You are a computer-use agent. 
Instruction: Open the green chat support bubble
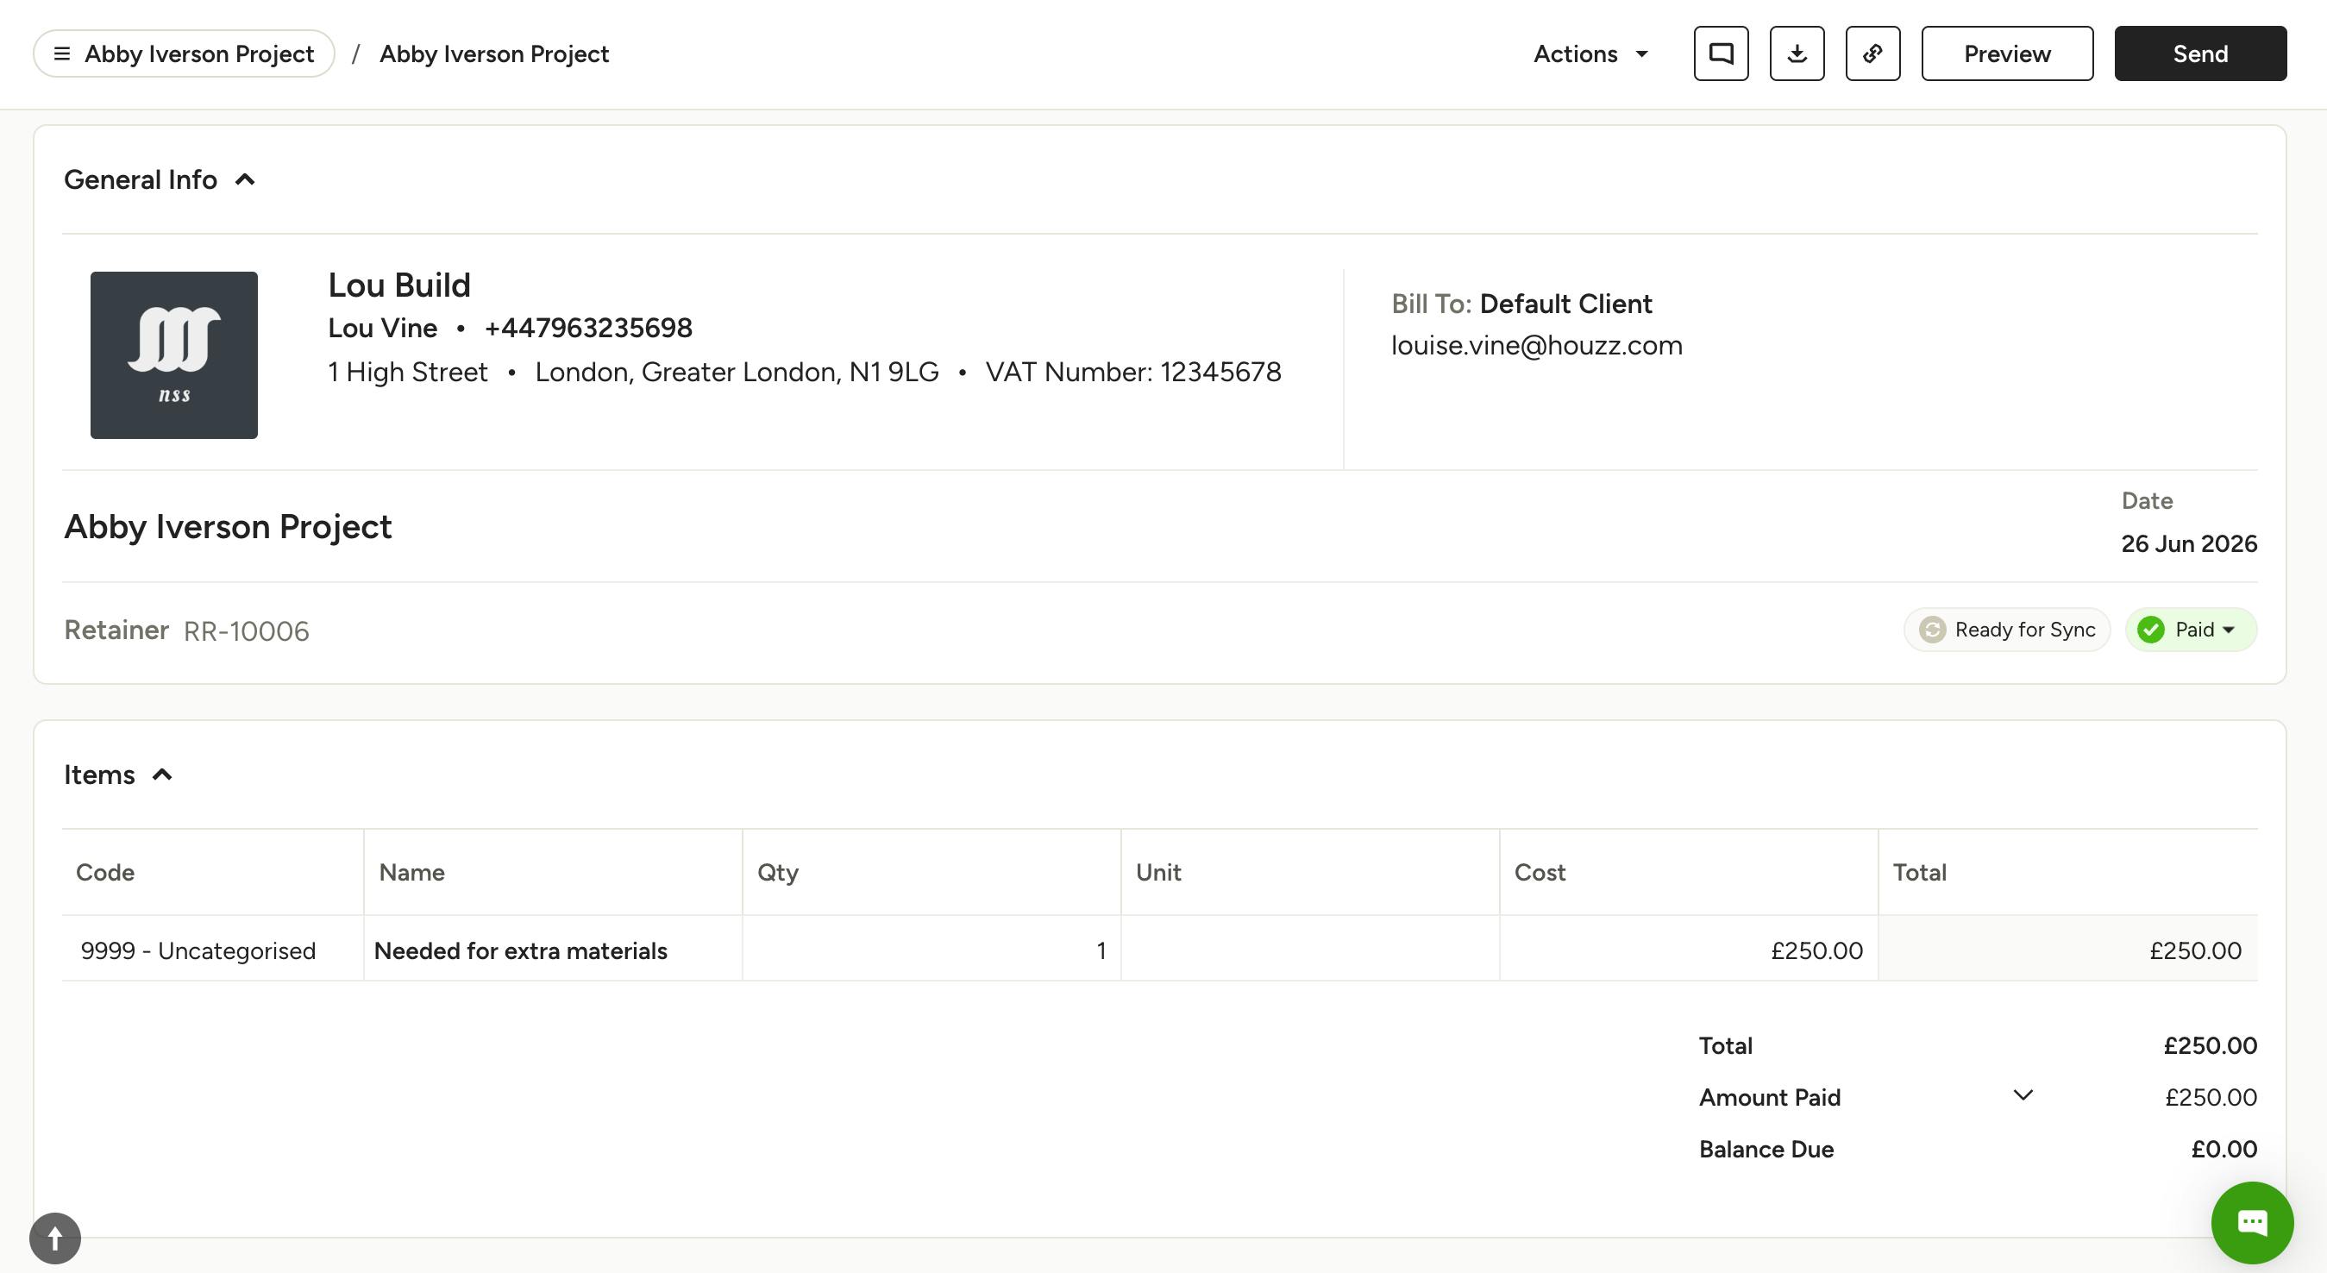tap(2252, 1222)
